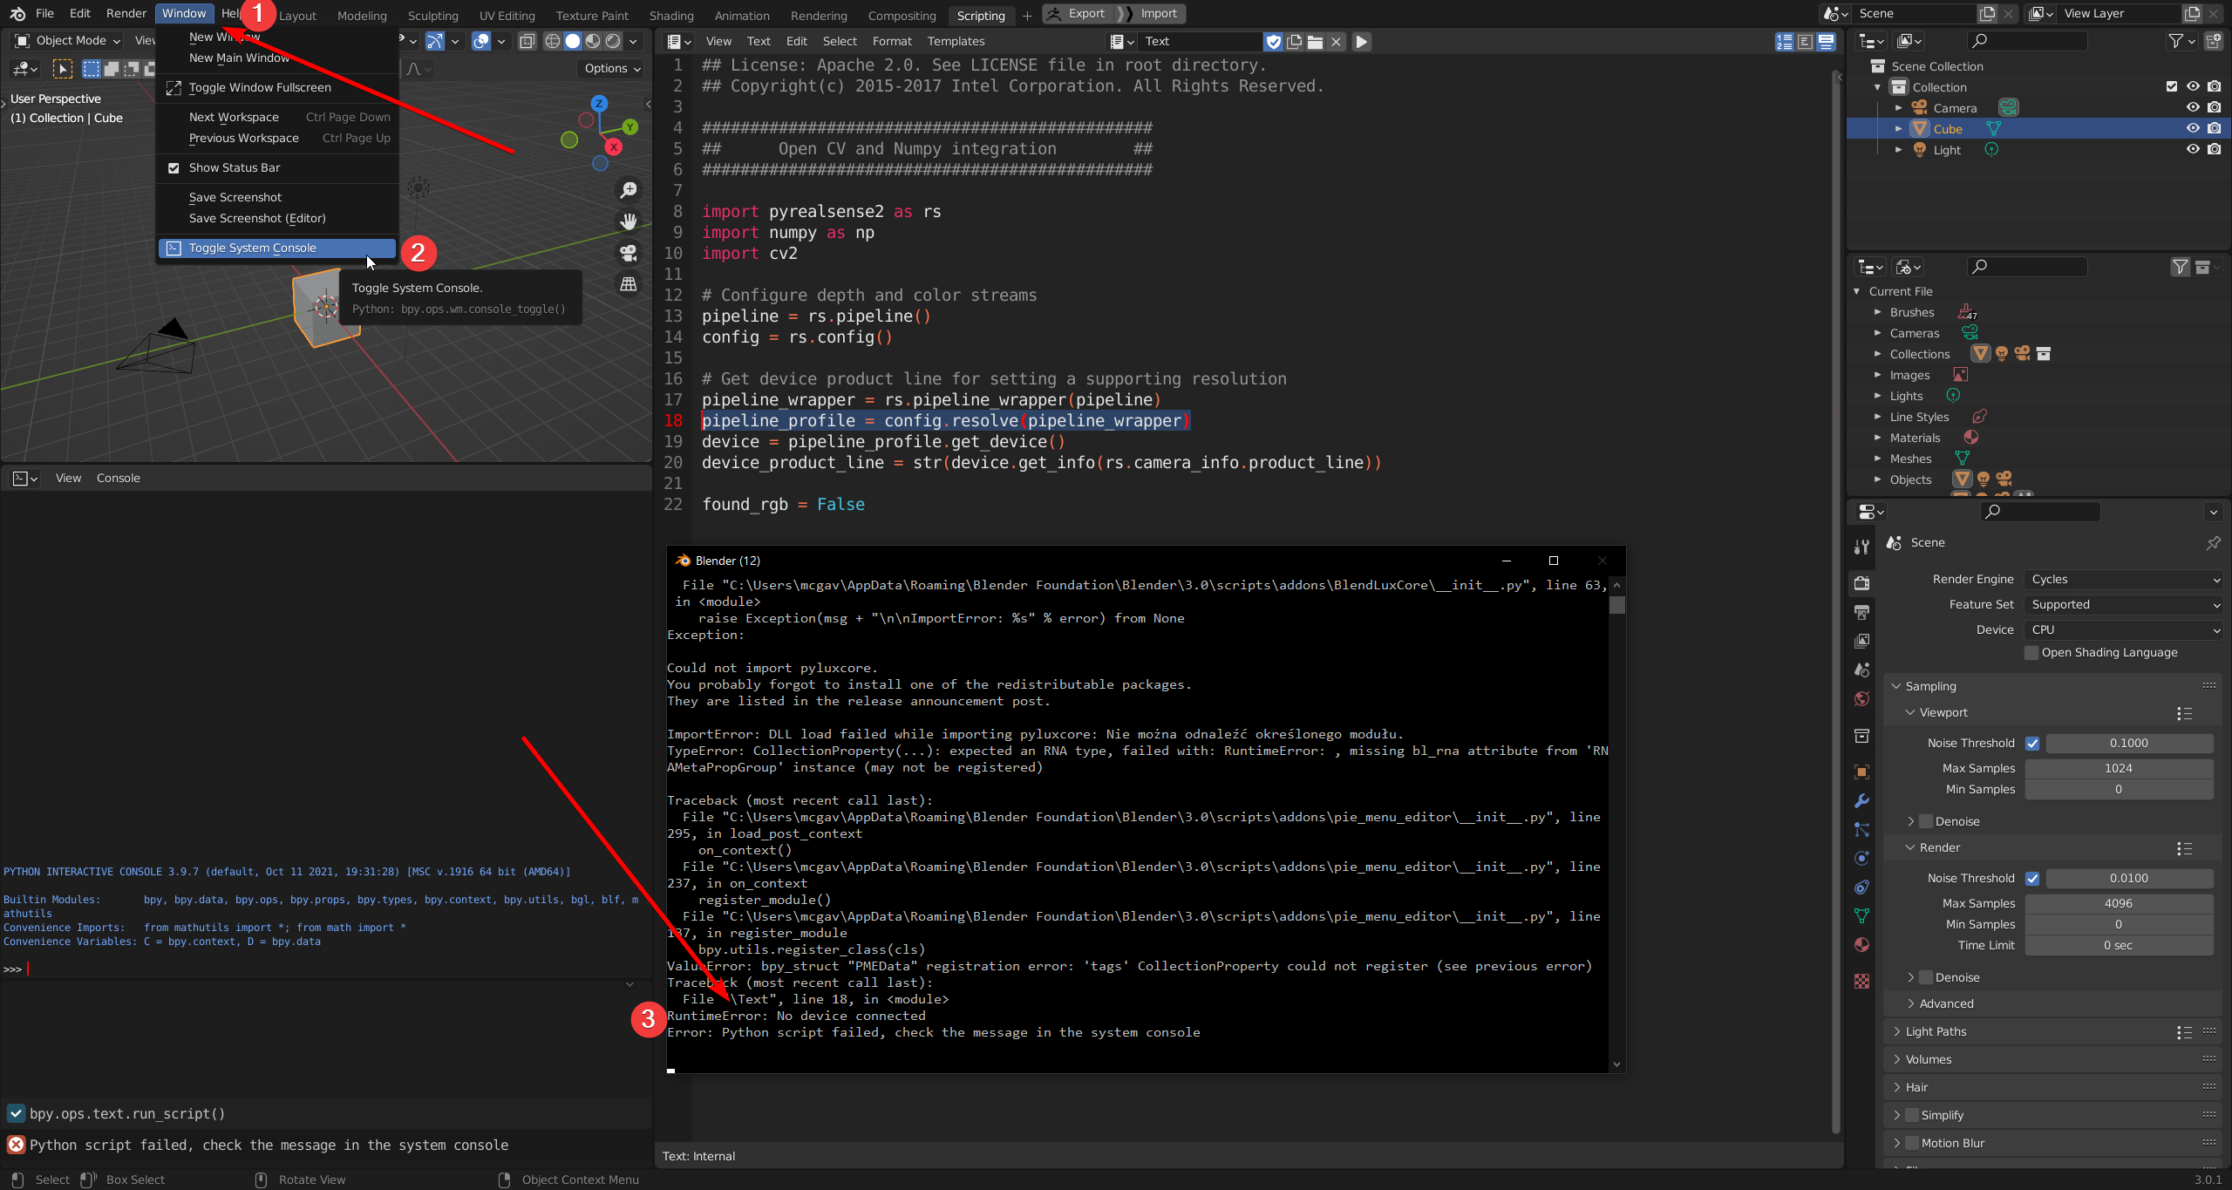Image resolution: width=2232 pixels, height=1190 pixels.
Task: Open the Templates menu in text editor
Action: [x=955, y=41]
